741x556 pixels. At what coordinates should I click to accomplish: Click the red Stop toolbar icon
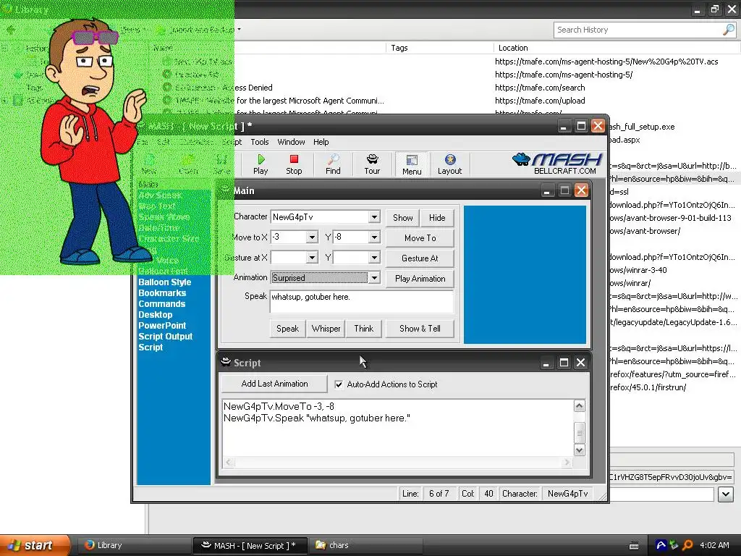click(294, 164)
